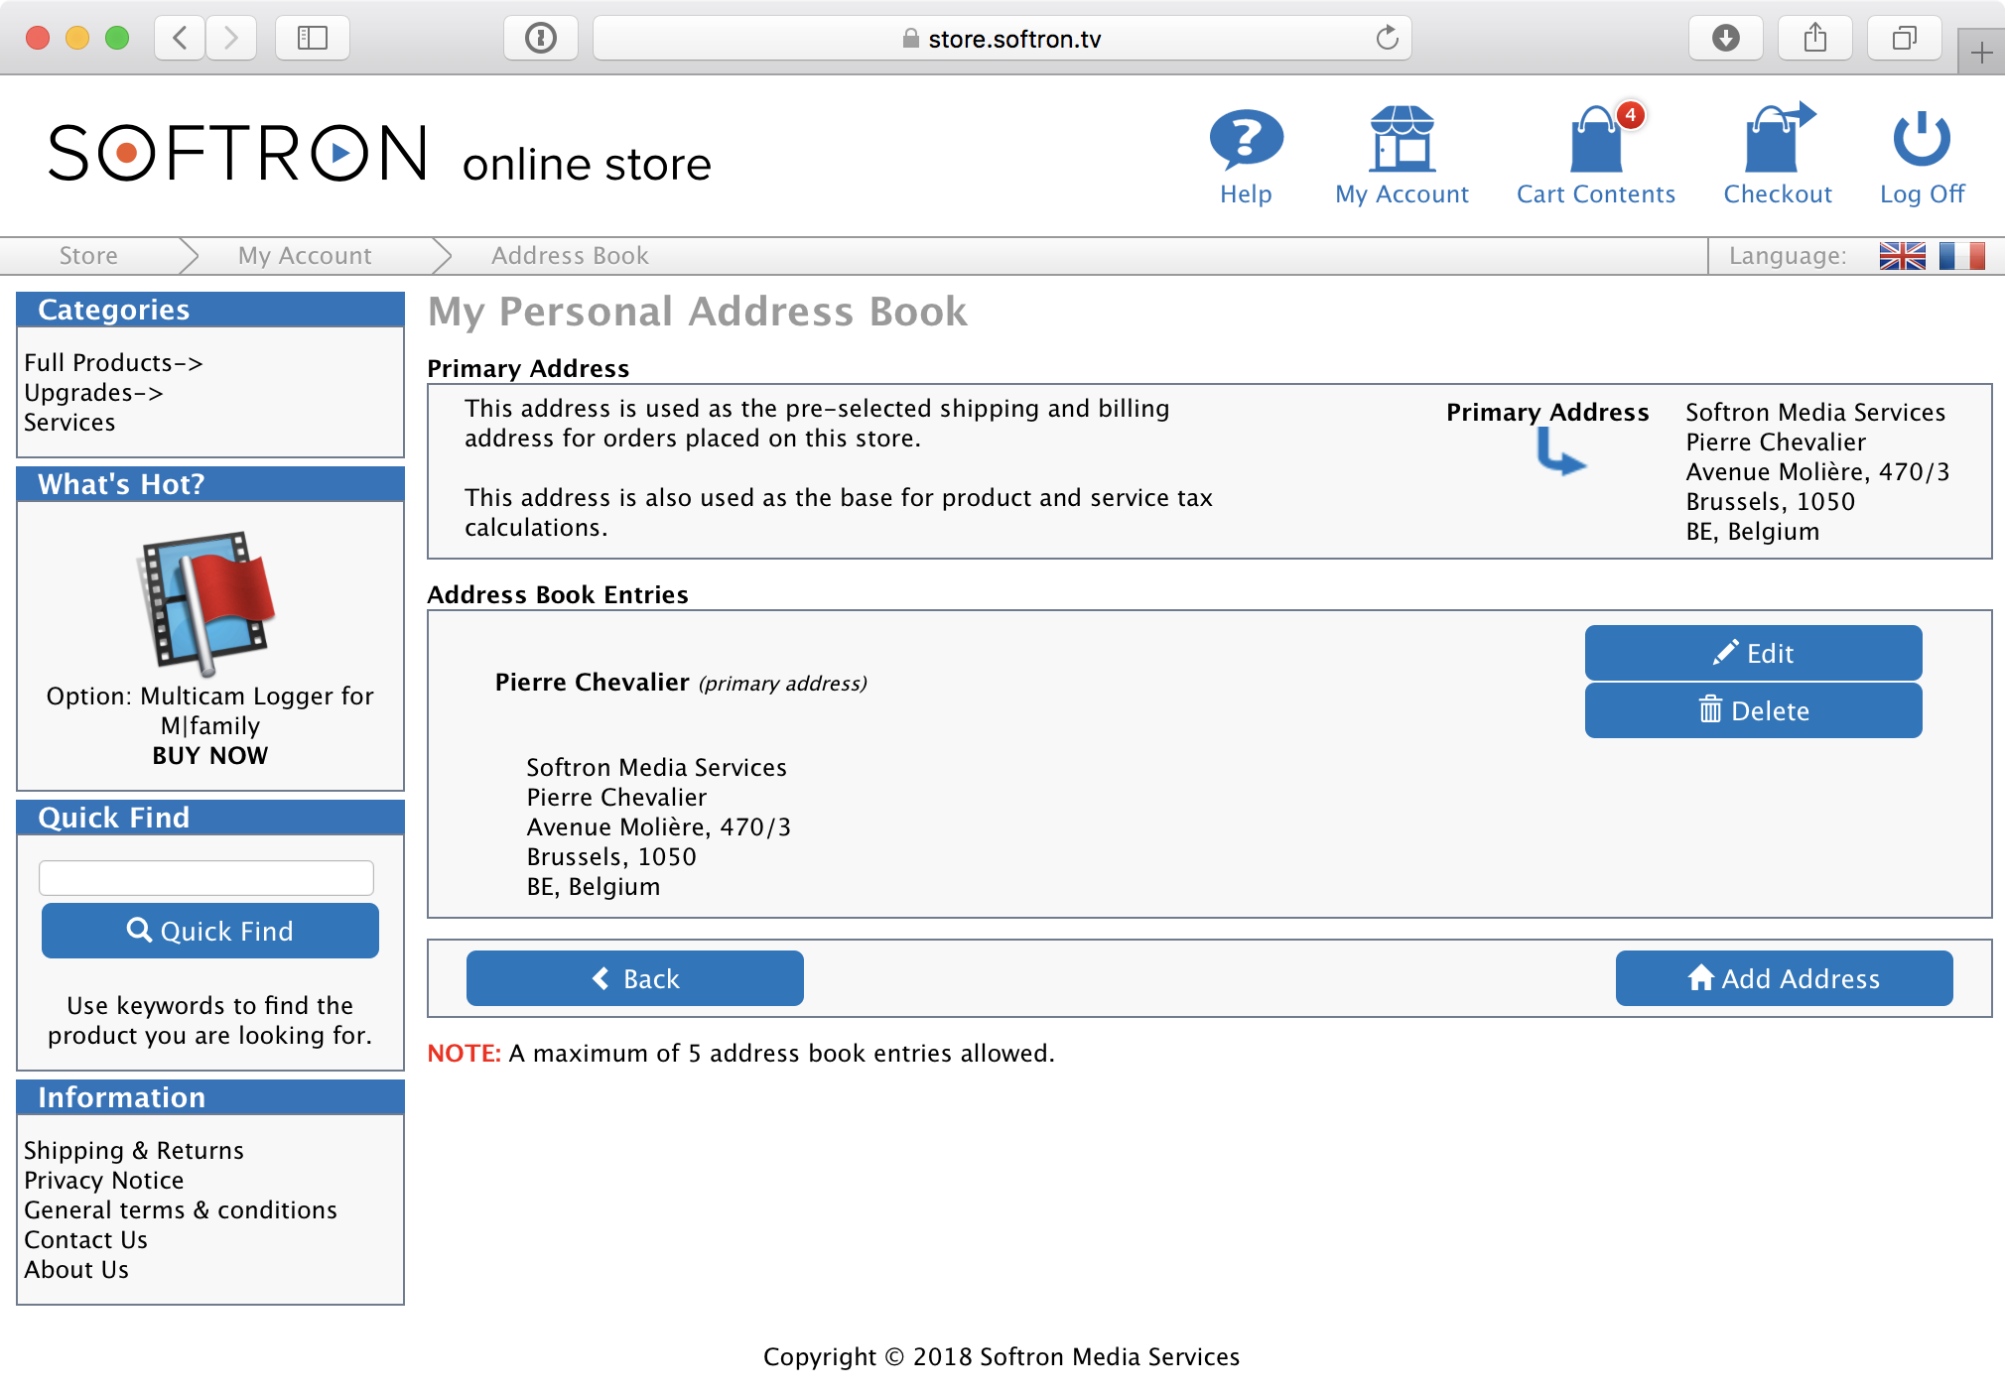This screenshot has height=1393, width=2005.
Task: Open My Account storefront icon
Action: pyautogui.click(x=1402, y=139)
